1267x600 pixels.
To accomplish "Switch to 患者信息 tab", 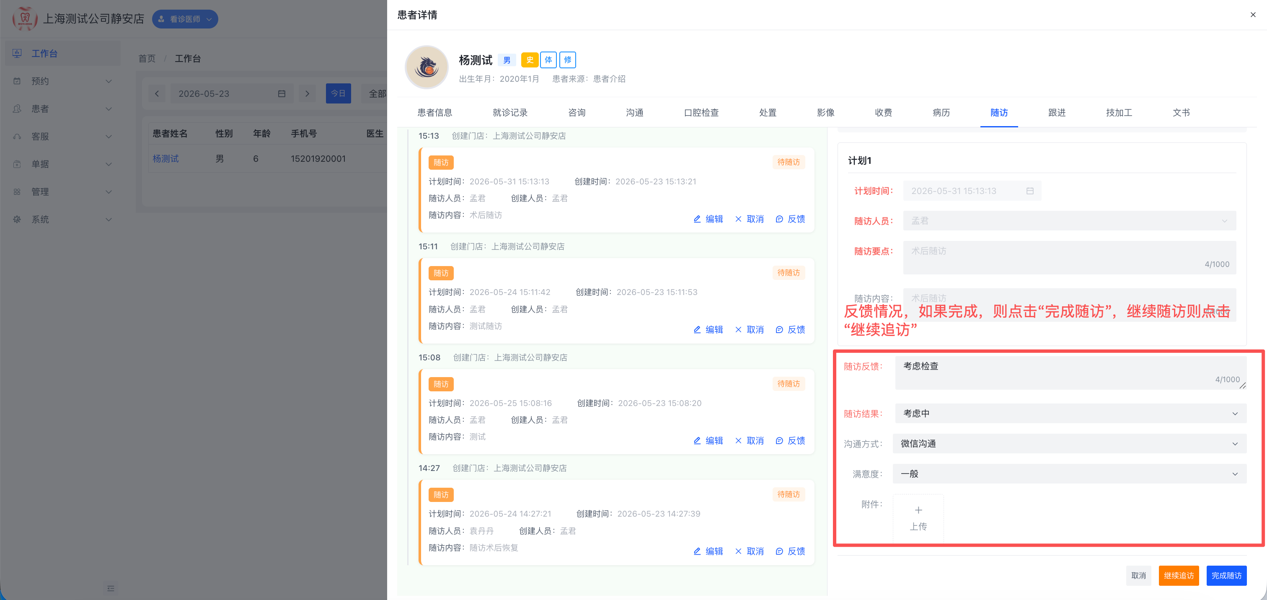I will tap(435, 113).
